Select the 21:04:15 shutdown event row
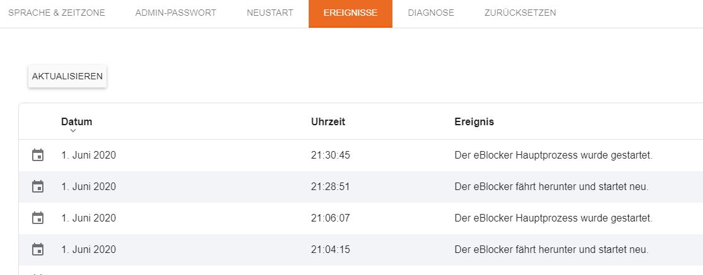This screenshot has width=703, height=275. pos(361,249)
